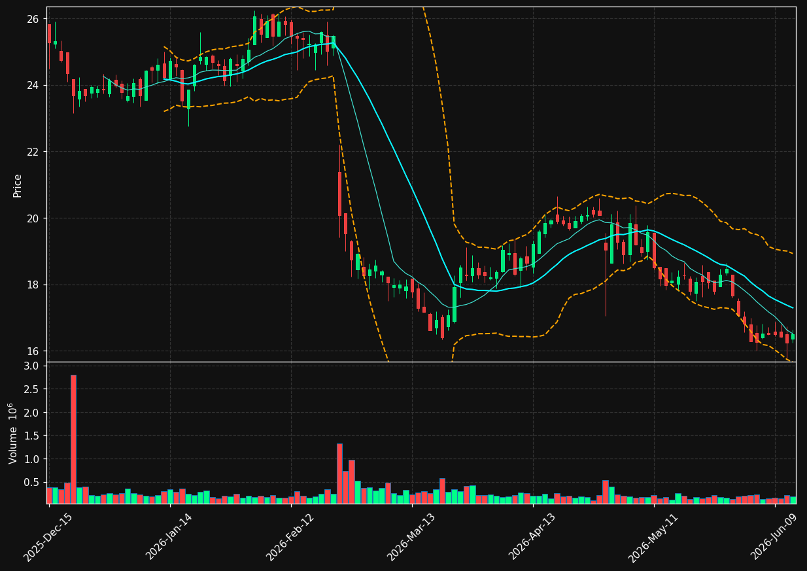Screen dimensions: 807x571
Task: Click the 26 price tick label
Action: tap(33, 19)
